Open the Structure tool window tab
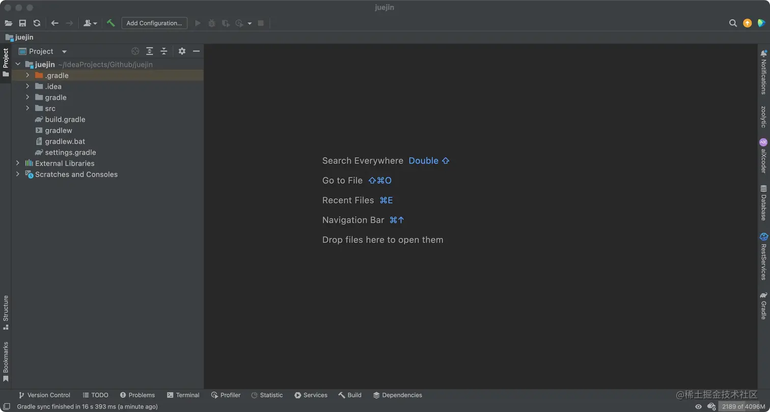This screenshot has width=770, height=412. pyautogui.click(x=6, y=312)
